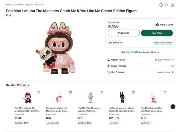
Task: Click the Our Process checkmark icon
Action: pos(108,72)
